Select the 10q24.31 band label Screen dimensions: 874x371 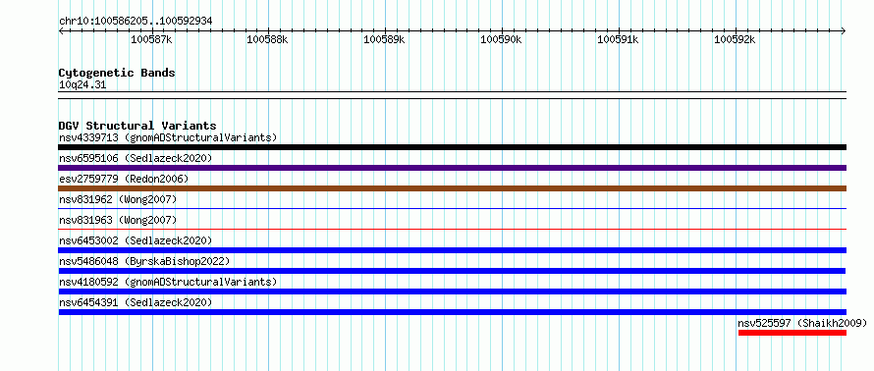[82, 85]
